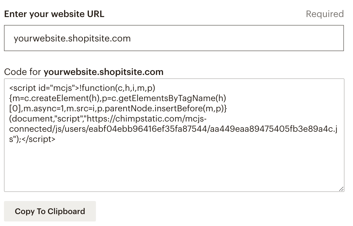Click the "yourwebsite.shopitsite.com" text in the URL field

[72, 38]
